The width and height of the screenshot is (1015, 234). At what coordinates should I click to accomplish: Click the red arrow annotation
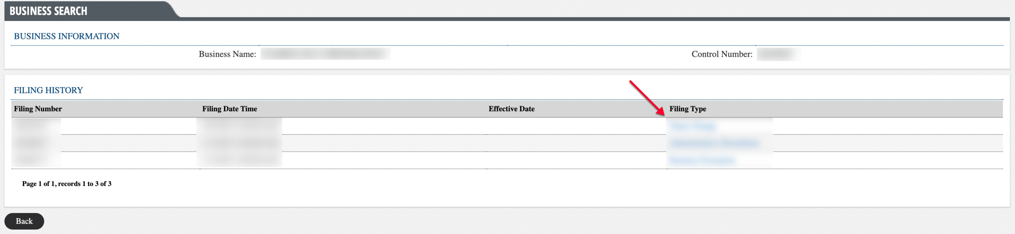[647, 98]
